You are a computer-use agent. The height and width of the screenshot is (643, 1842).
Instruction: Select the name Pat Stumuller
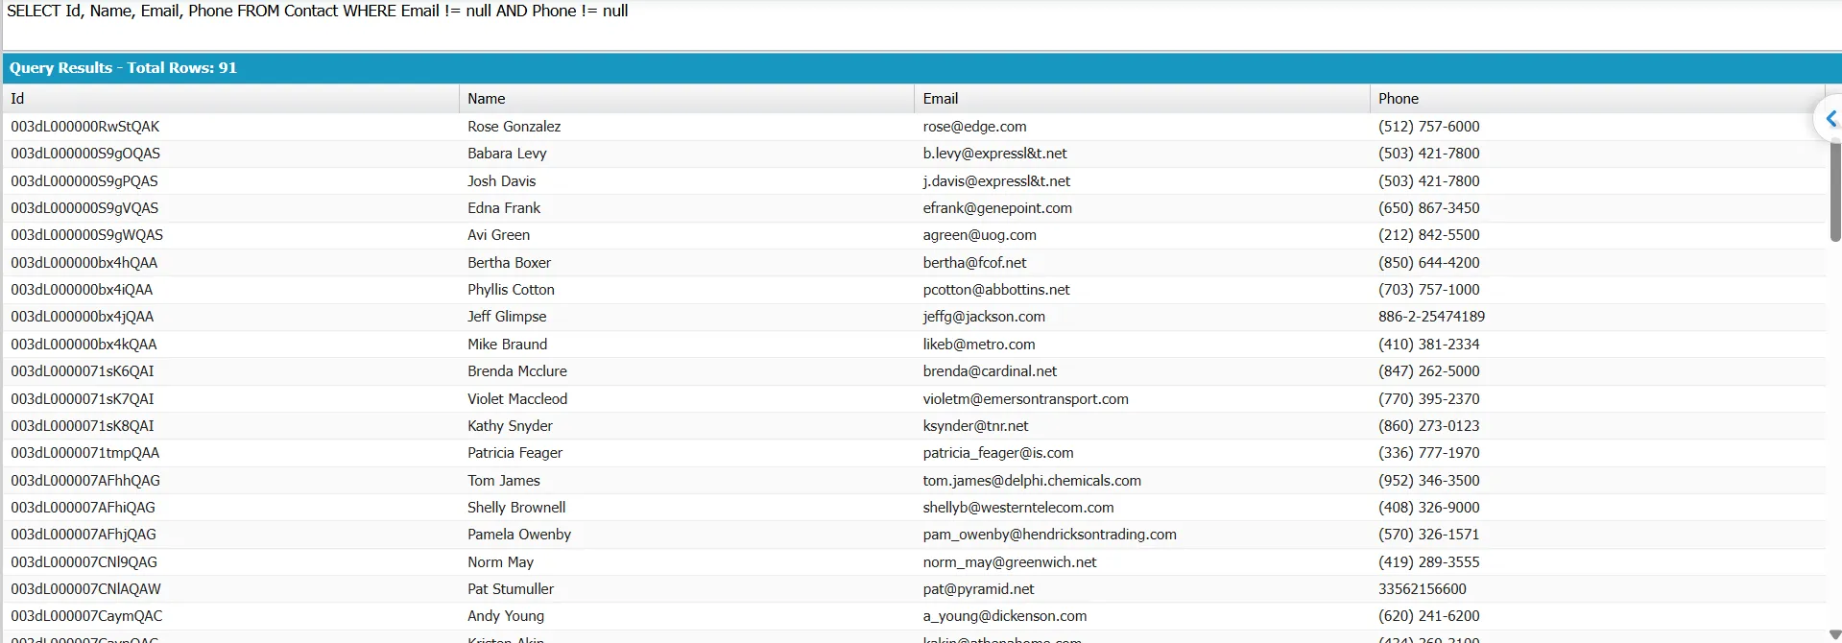point(511,589)
